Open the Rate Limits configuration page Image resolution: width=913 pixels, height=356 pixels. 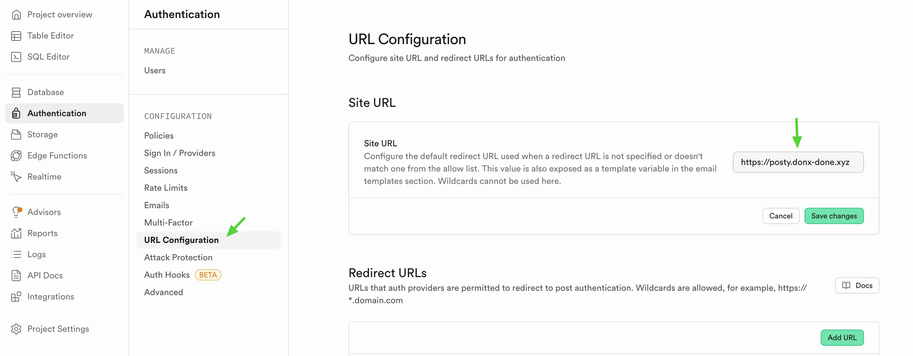pos(166,188)
